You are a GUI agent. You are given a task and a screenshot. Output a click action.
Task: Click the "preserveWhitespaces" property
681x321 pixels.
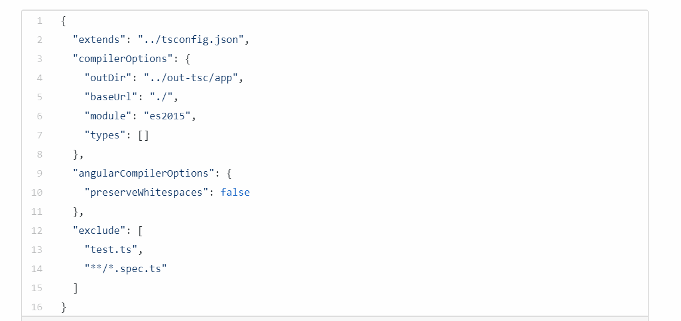(x=146, y=193)
